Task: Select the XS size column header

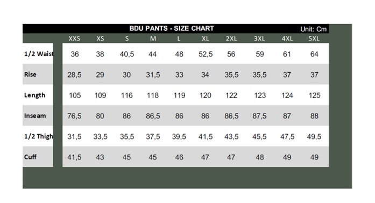Action: click(100, 39)
